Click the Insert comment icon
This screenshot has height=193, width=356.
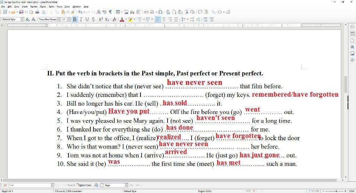(200, 12)
